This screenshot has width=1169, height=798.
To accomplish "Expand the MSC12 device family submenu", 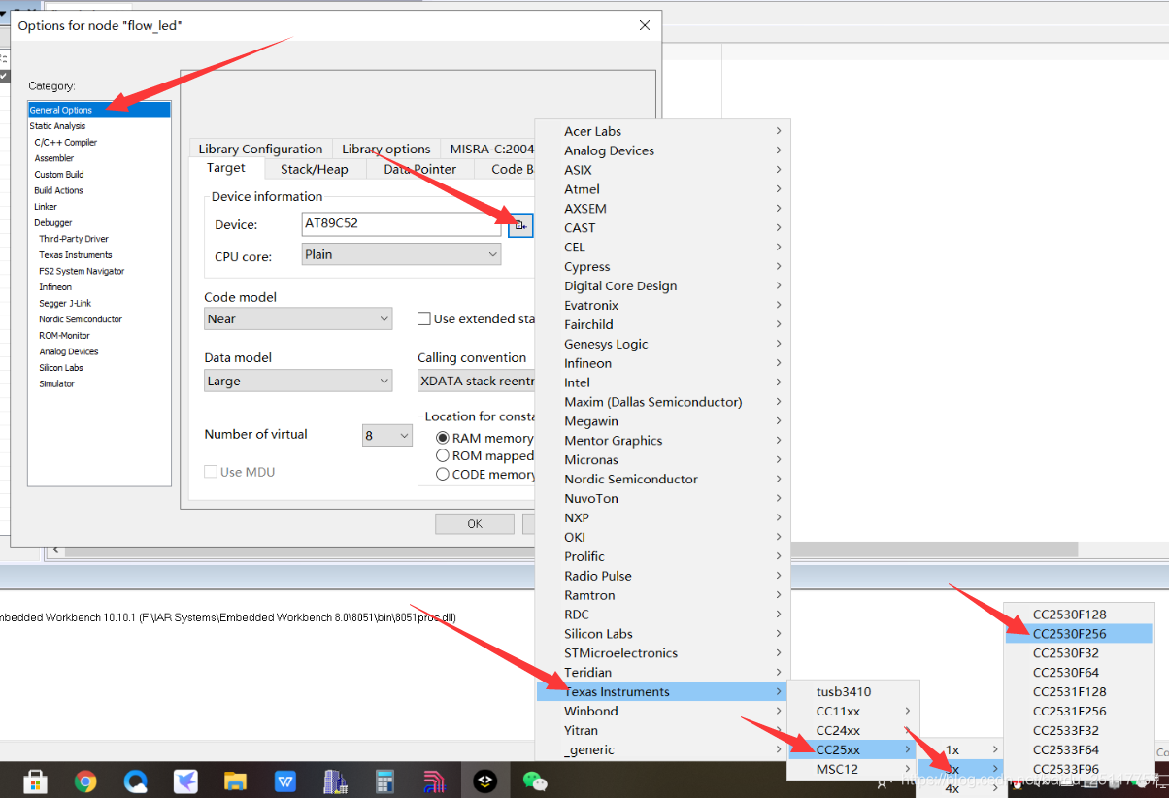I will pyautogui.click(x=852, y=769).
